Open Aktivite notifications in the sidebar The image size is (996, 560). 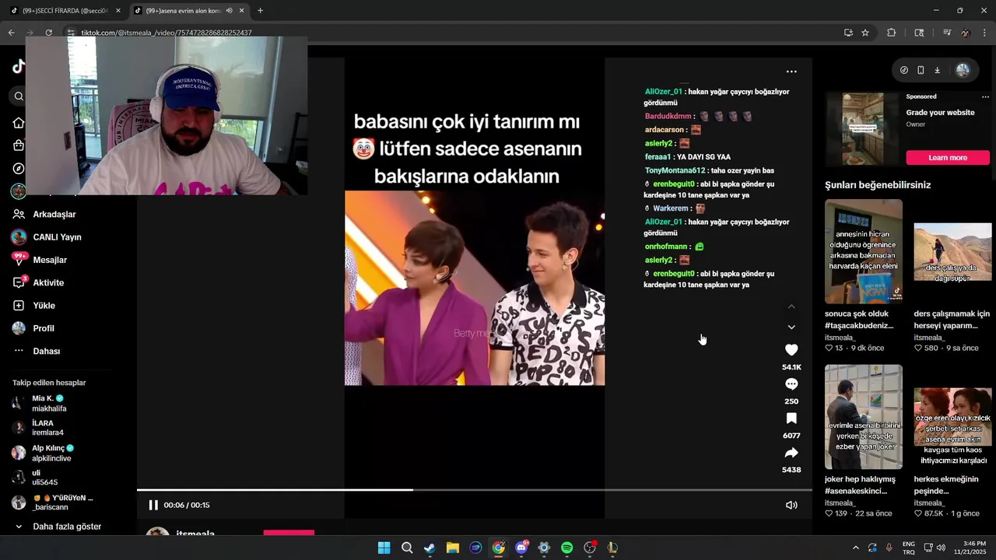(x=39, y=282)
